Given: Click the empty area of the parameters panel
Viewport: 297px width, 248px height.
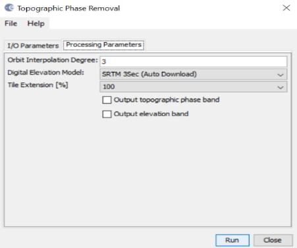Looking at the screenshot, I should pos(148,171).
